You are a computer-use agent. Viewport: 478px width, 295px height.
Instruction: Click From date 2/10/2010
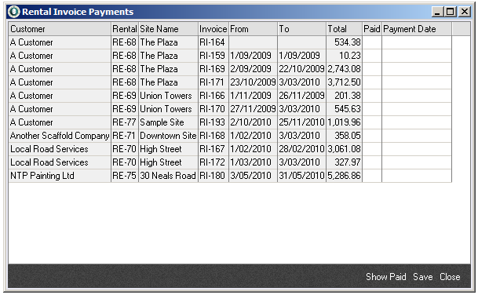253,122
